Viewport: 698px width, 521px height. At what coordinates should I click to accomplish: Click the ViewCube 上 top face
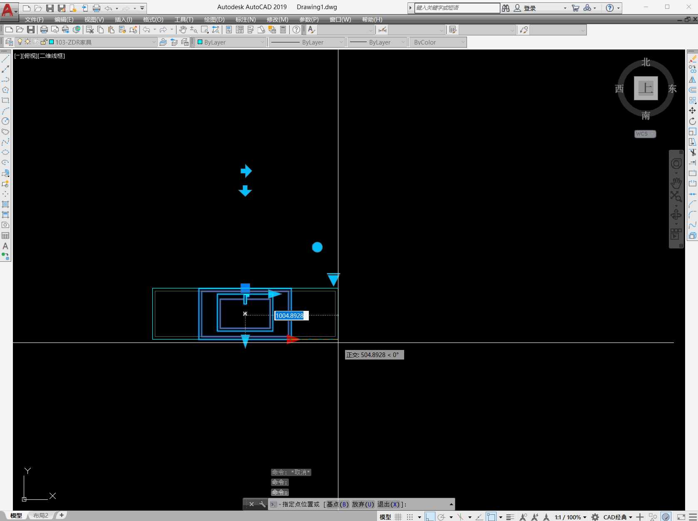[x=646, y=88]
